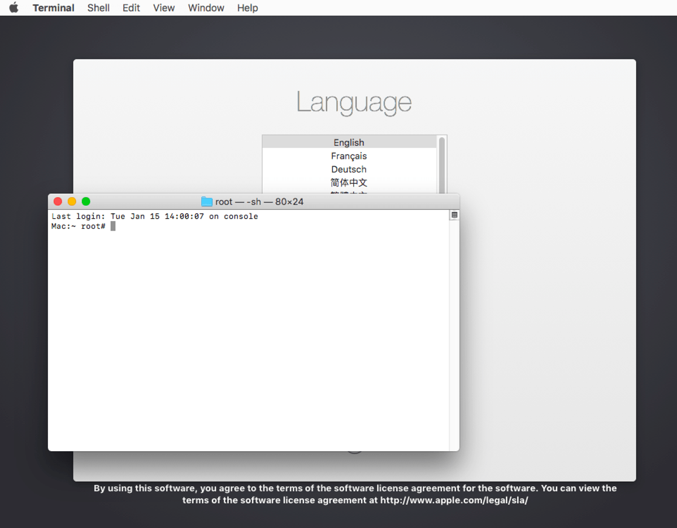Screen dimensions: 677x528
Task: Open the Shell menu
Action: point(98,7)
